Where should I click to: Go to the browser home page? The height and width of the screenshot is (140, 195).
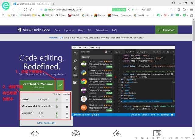[32, 9]
